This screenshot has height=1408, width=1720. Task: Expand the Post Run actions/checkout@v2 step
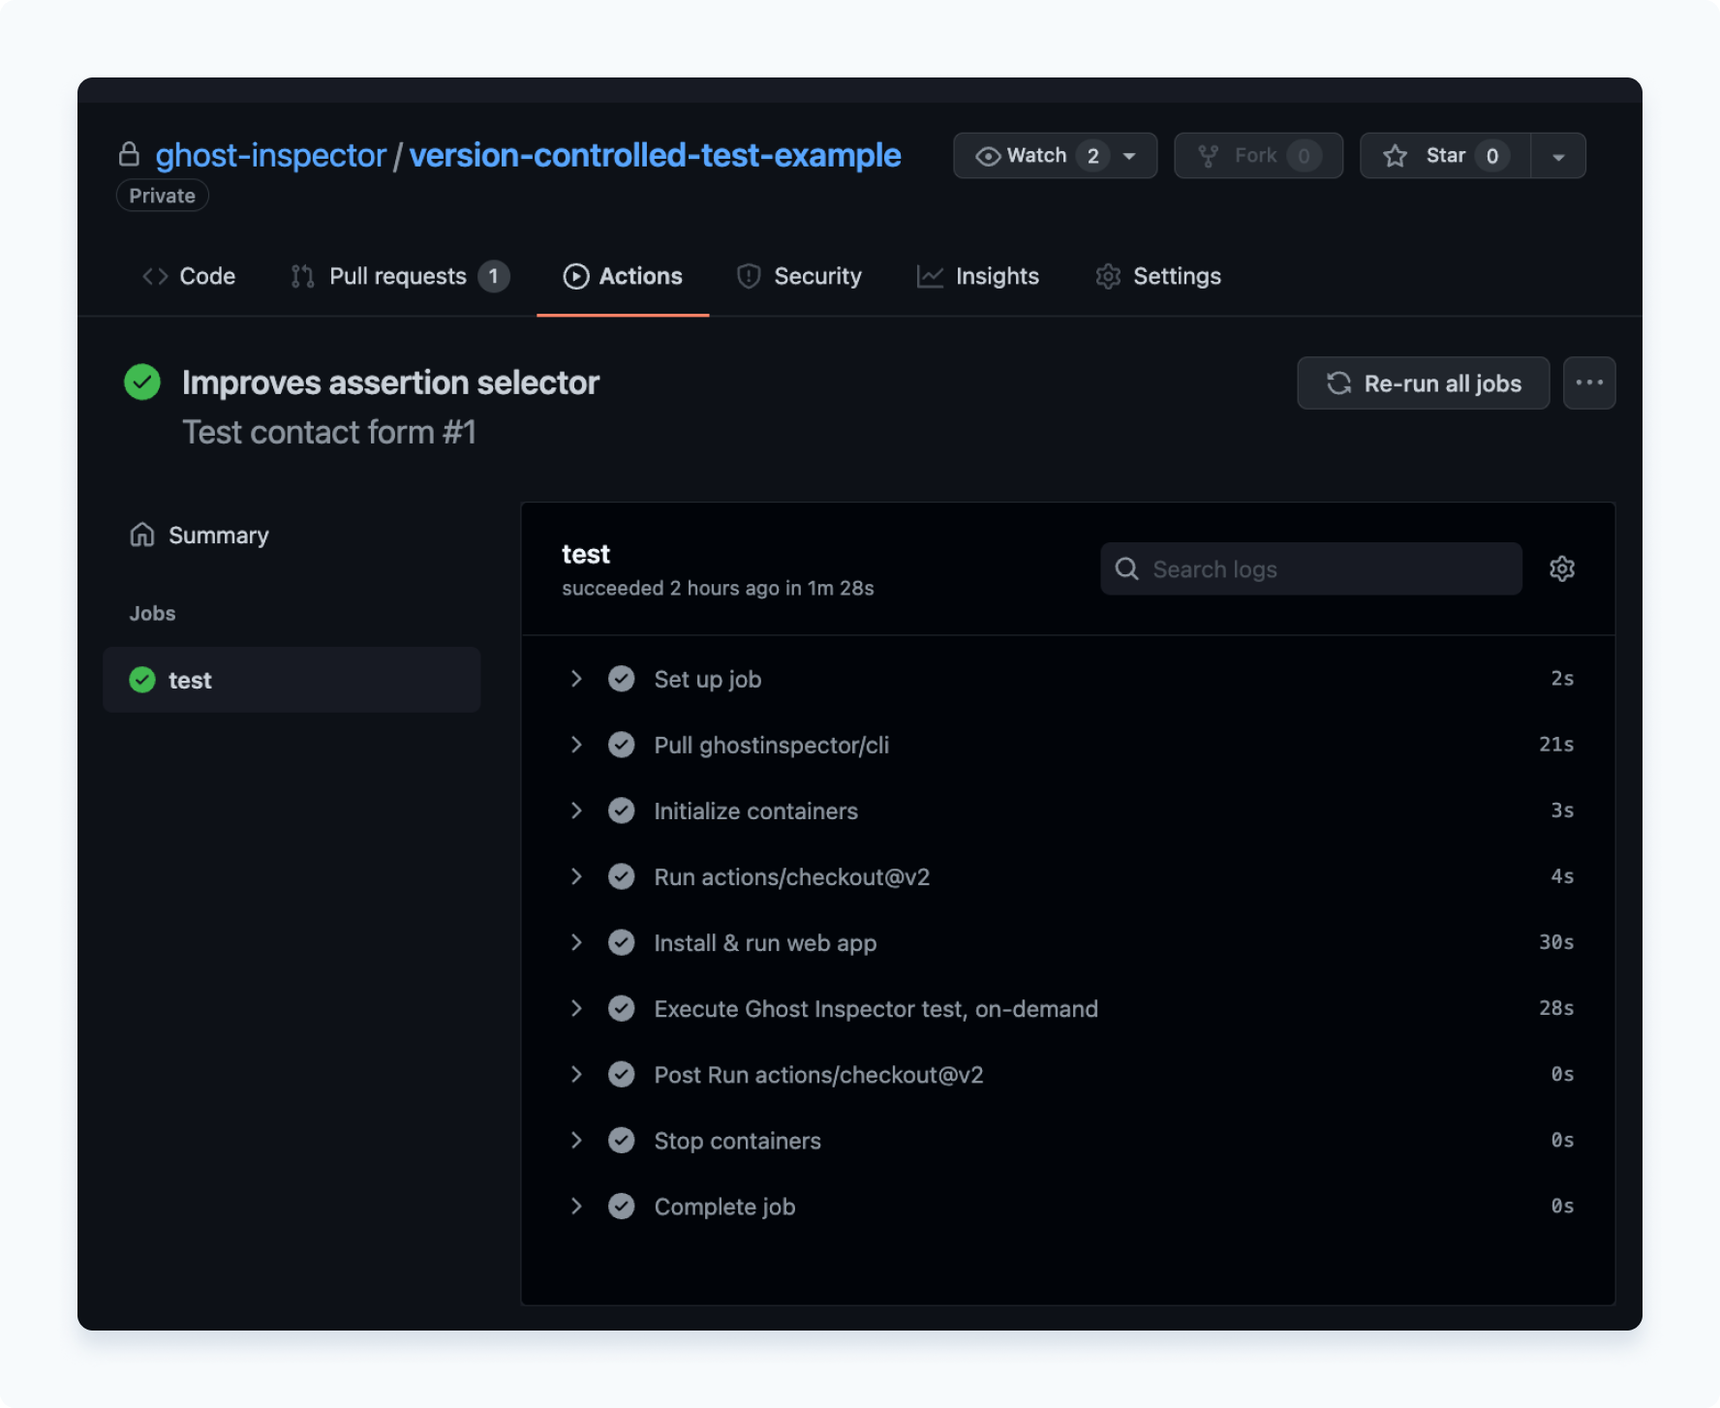(576, 1074)
